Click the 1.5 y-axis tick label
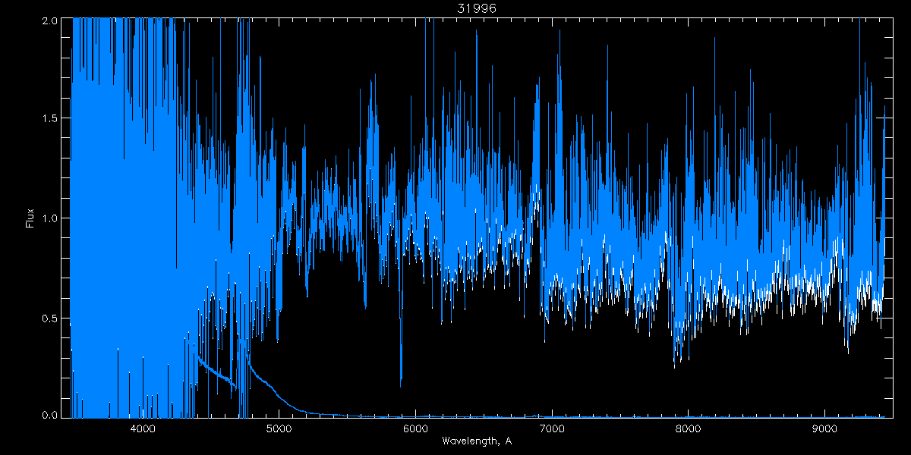This screenshot has width=911, height=455. (51, 119)
